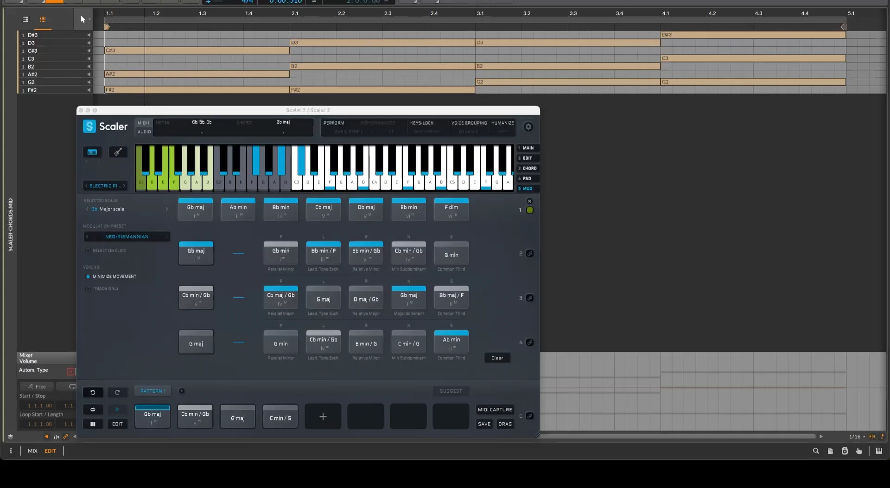Show the on-screen piano keyboard icon
This screenshot has width=890, height=488.
coord(879,451)
